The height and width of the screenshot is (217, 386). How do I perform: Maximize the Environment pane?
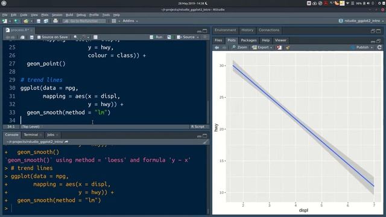(378, 31)
